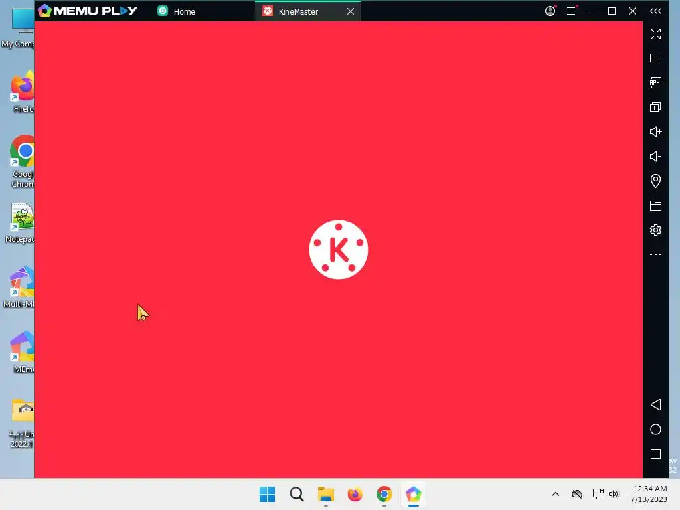Image resolution: width=680 pixels, height=510 pixels.
Task: Toggle MEmu fullscreen mode icon
Action: pos(655,34)
